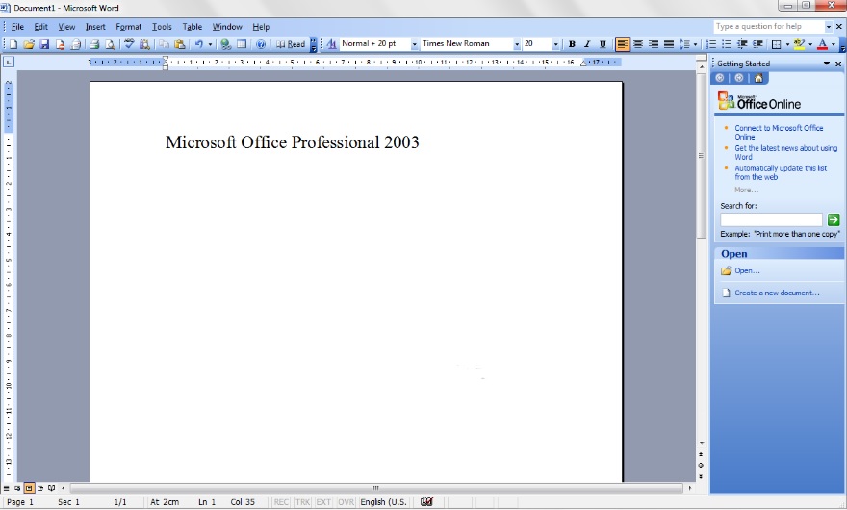Click the Print icon in the toolbar
Image resolution: width=847 pixels, height=510 pixels.
click(94, 44)
